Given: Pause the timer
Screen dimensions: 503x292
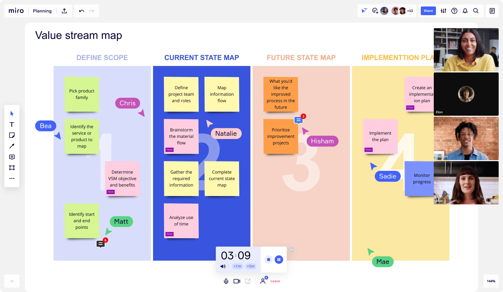Looking at the screenshot, I should click(x=279, y=260).
